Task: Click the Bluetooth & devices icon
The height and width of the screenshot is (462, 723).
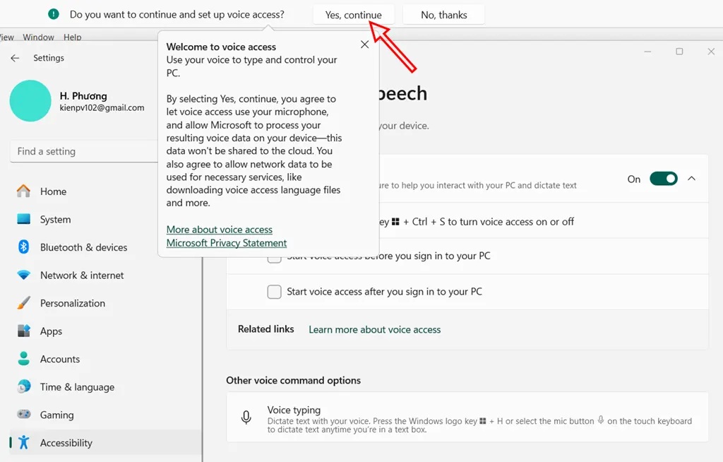Action: point(24,247)
